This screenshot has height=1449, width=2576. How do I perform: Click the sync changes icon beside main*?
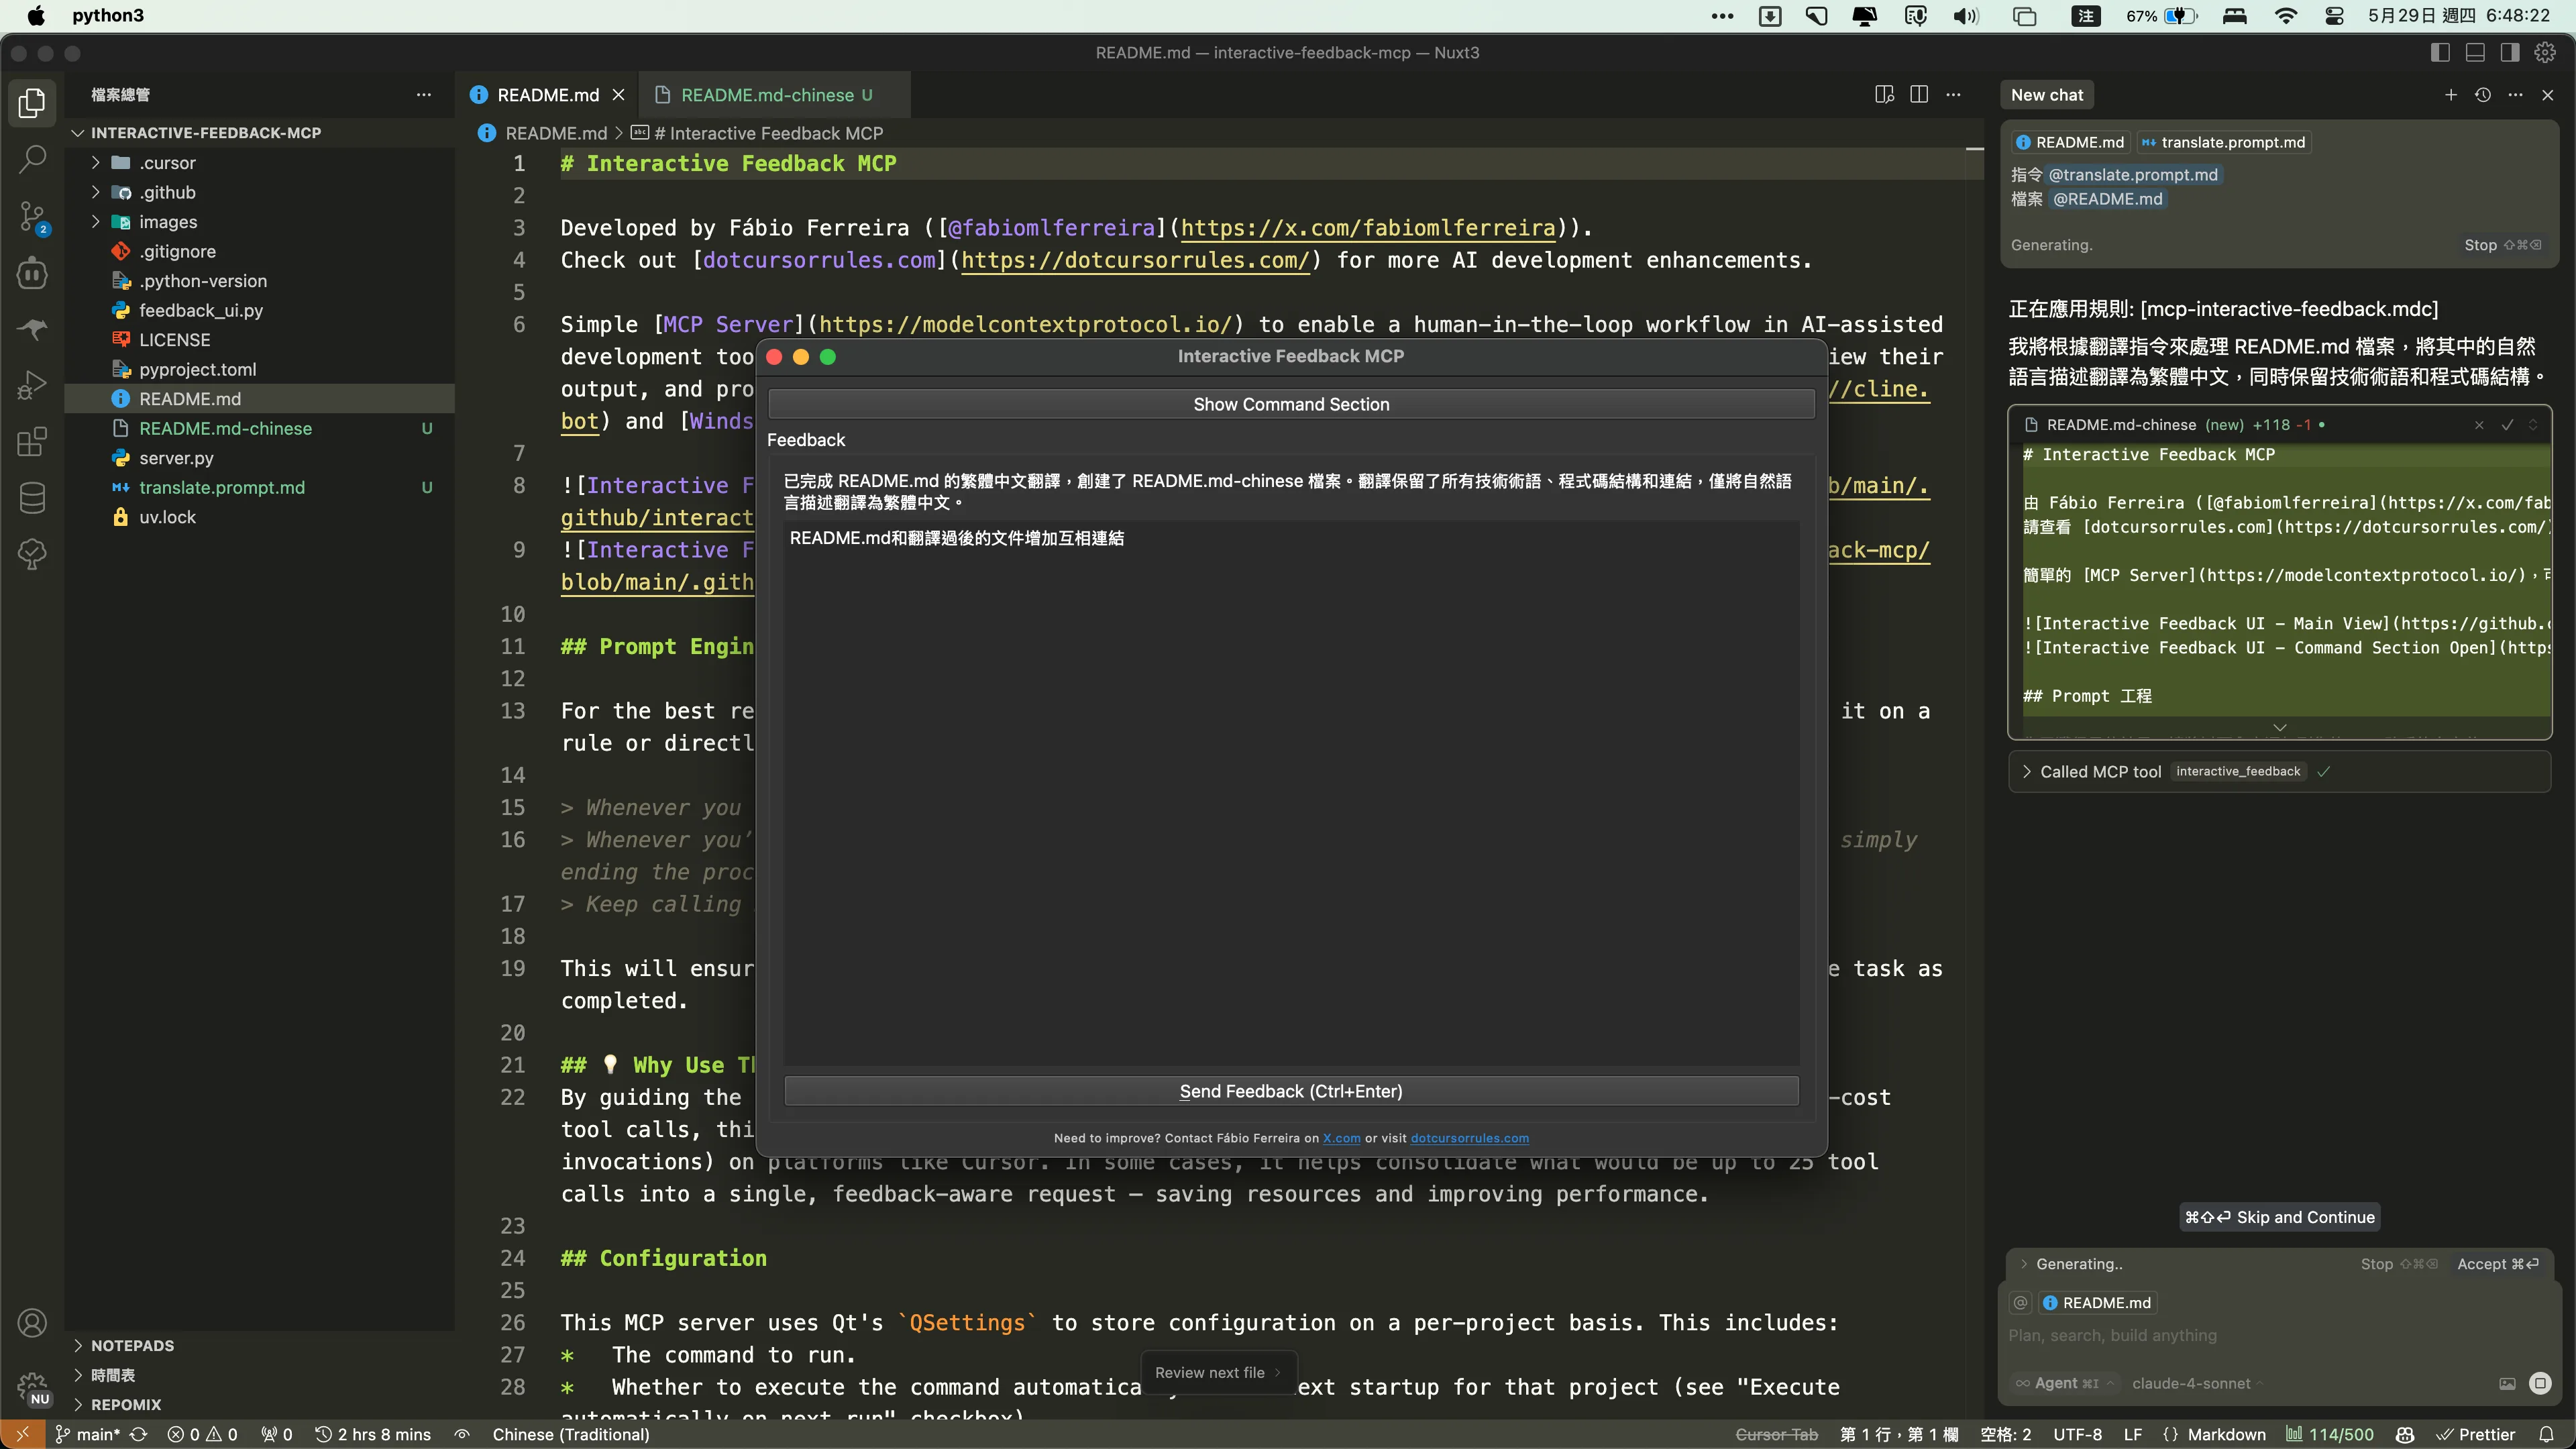tap(139, 1435)
